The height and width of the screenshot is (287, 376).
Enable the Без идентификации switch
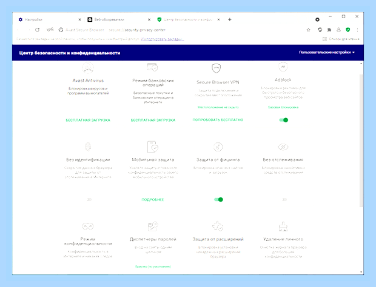tap(89, 199)
